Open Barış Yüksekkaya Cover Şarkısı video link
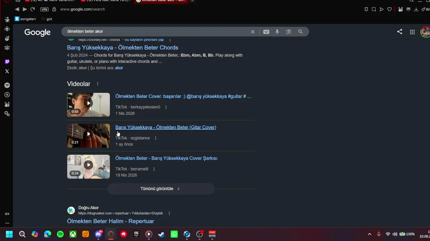 coord(166,158)
